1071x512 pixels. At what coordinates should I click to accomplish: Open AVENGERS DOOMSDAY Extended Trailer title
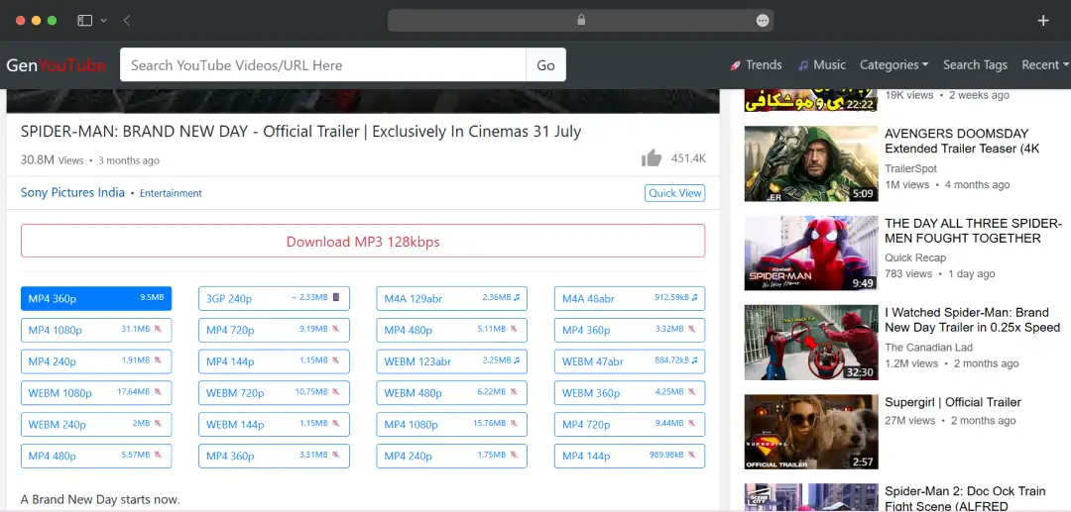[962, 142]
